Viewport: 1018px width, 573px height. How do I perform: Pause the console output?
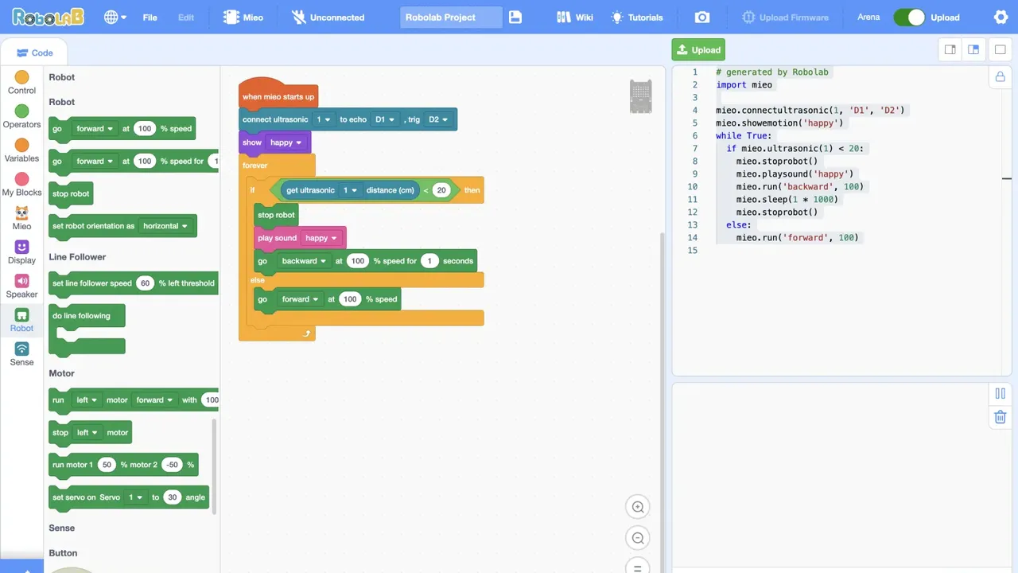[x=1001, y=393]
